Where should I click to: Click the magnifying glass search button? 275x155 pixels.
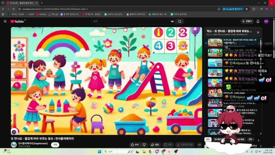pyautogui.click(x=180, y=21)
